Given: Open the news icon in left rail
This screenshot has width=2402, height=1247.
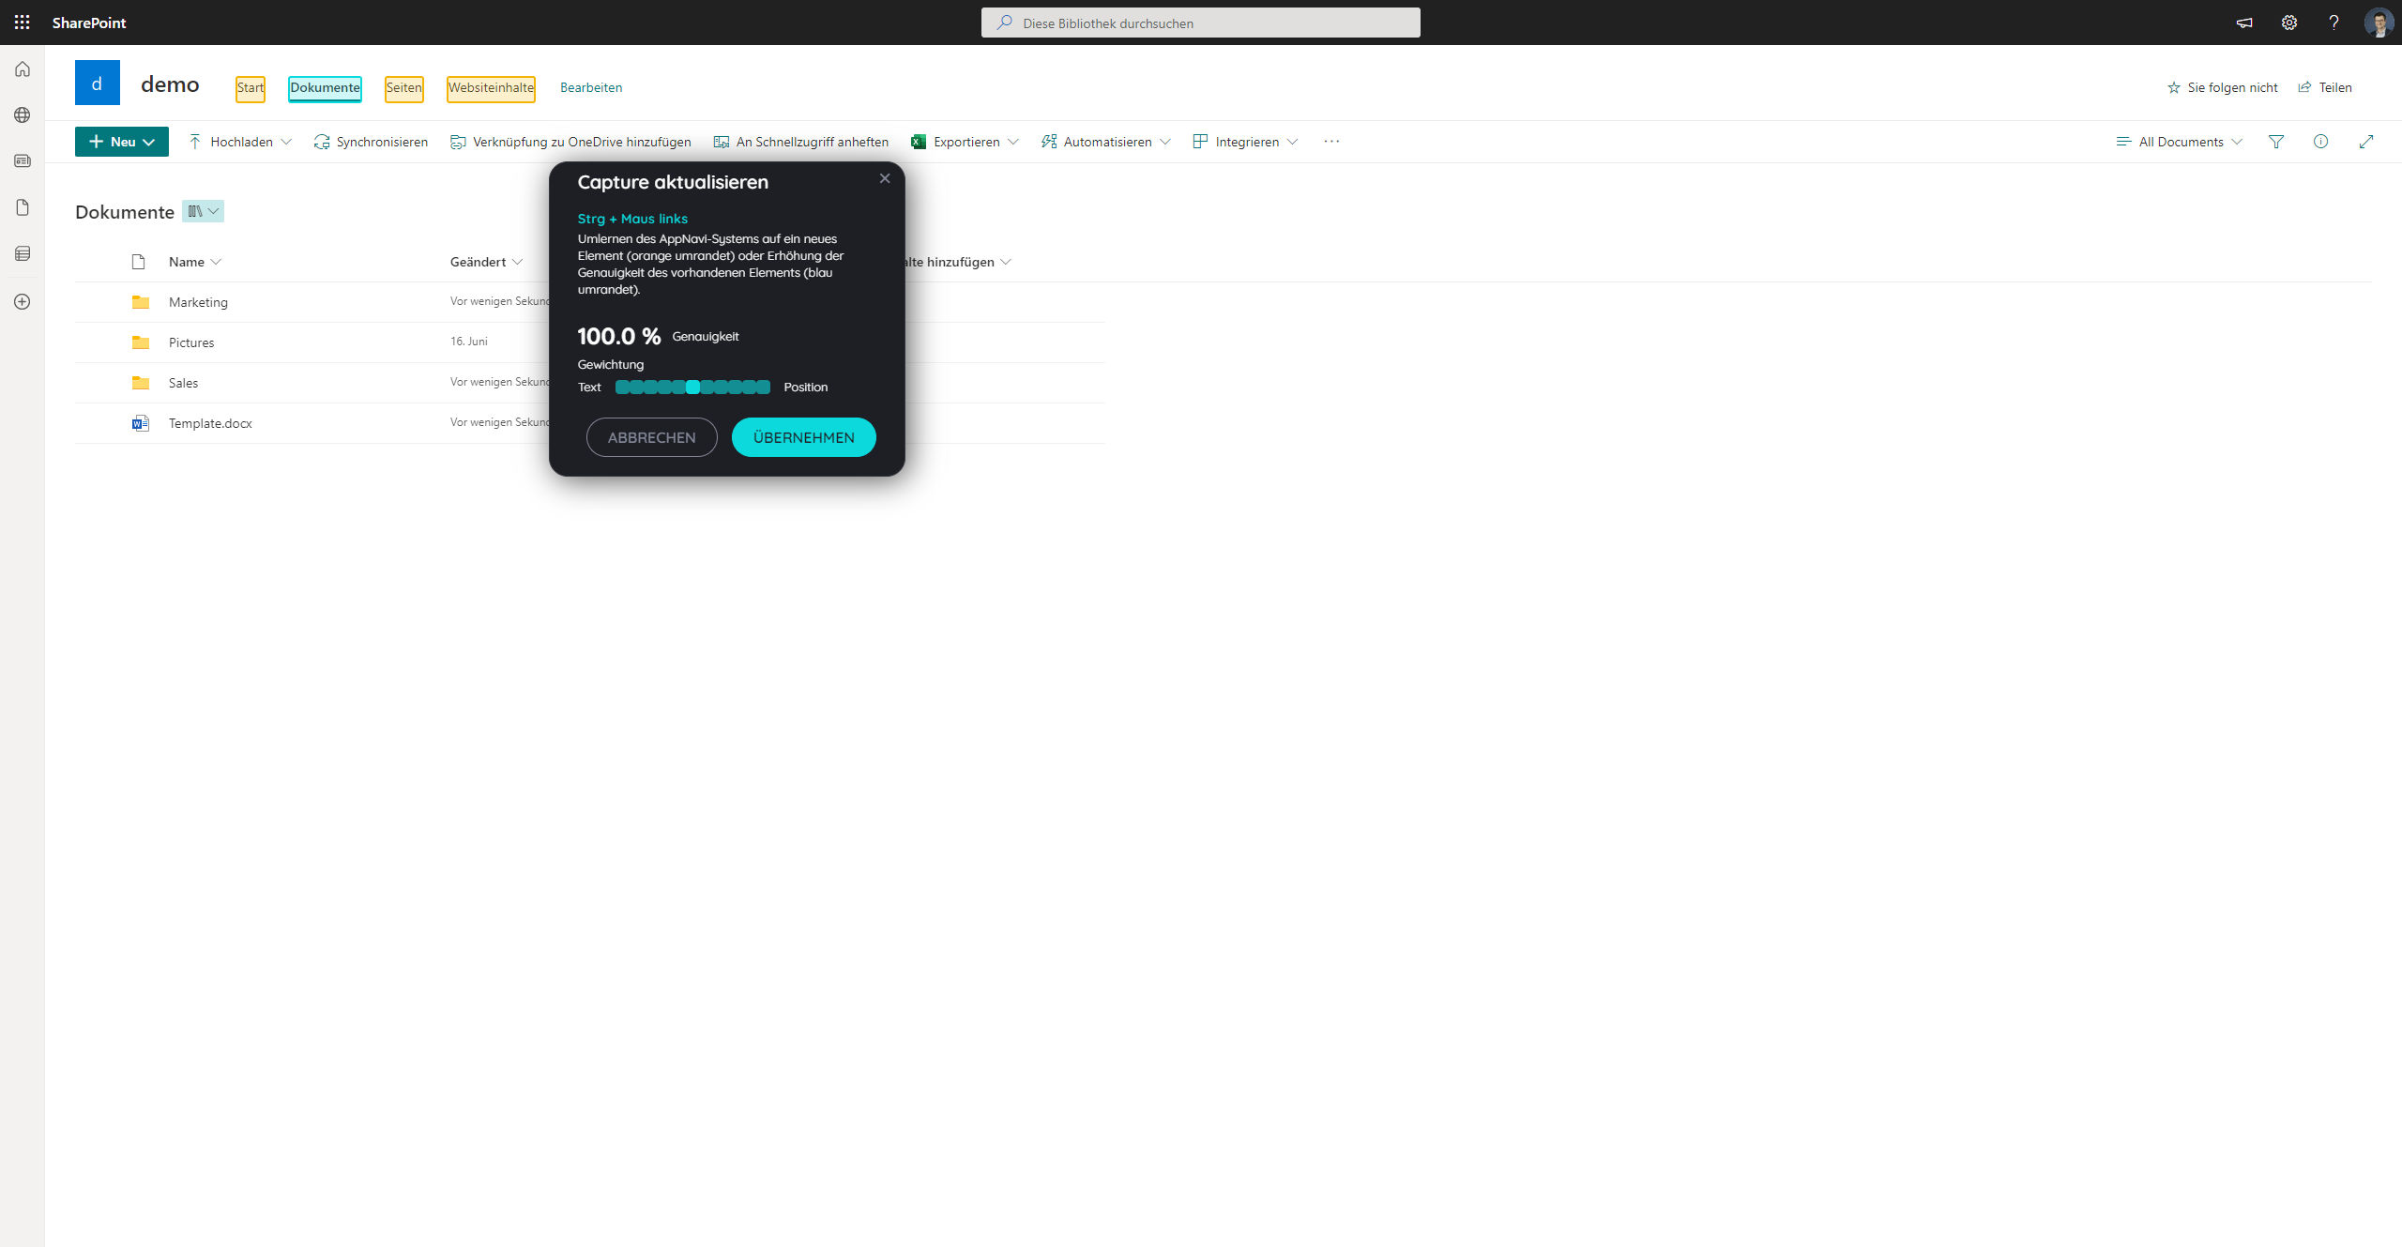Looking at the screenshot, I should 23,161.
